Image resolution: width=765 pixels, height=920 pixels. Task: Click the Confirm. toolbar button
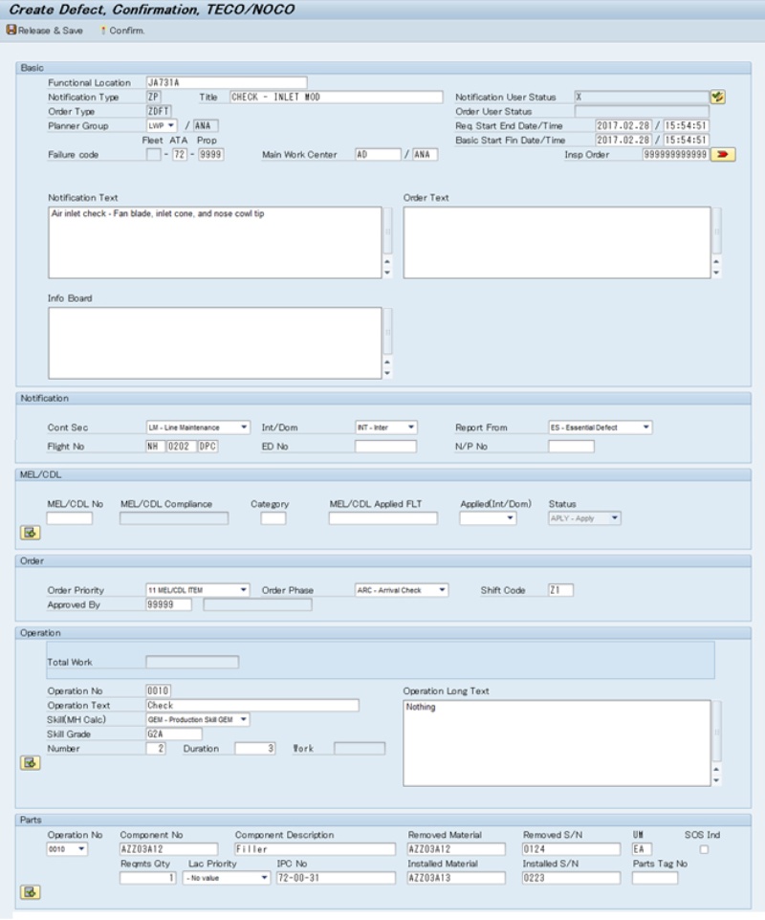(122, 31)
